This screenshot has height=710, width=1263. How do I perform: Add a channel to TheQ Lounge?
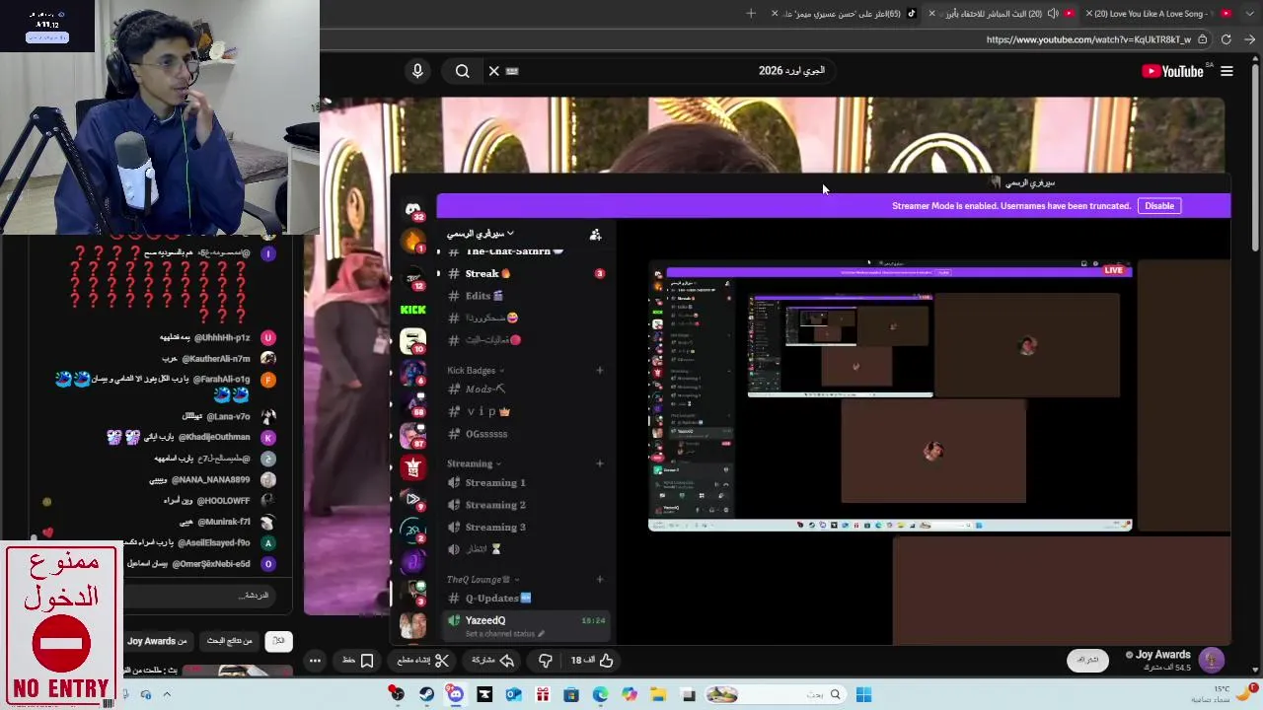click(599, 580)
